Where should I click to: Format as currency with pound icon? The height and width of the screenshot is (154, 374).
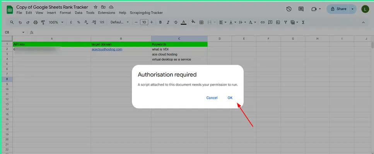[x=71, y=22]
